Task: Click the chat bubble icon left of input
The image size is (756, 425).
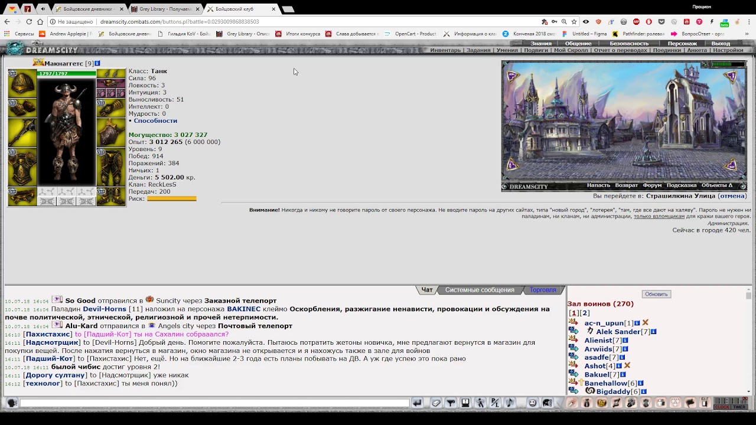Action: pos(11,403)
